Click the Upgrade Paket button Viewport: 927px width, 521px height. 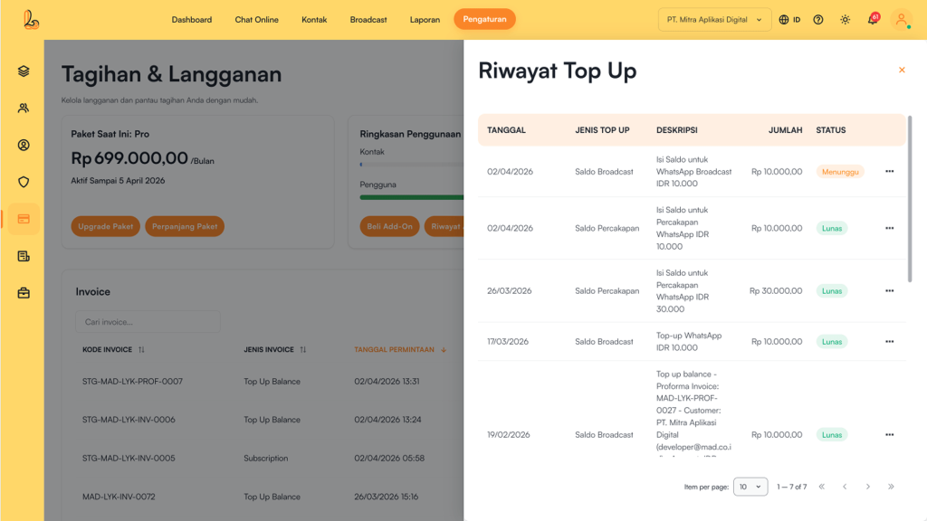coord(105,227)
